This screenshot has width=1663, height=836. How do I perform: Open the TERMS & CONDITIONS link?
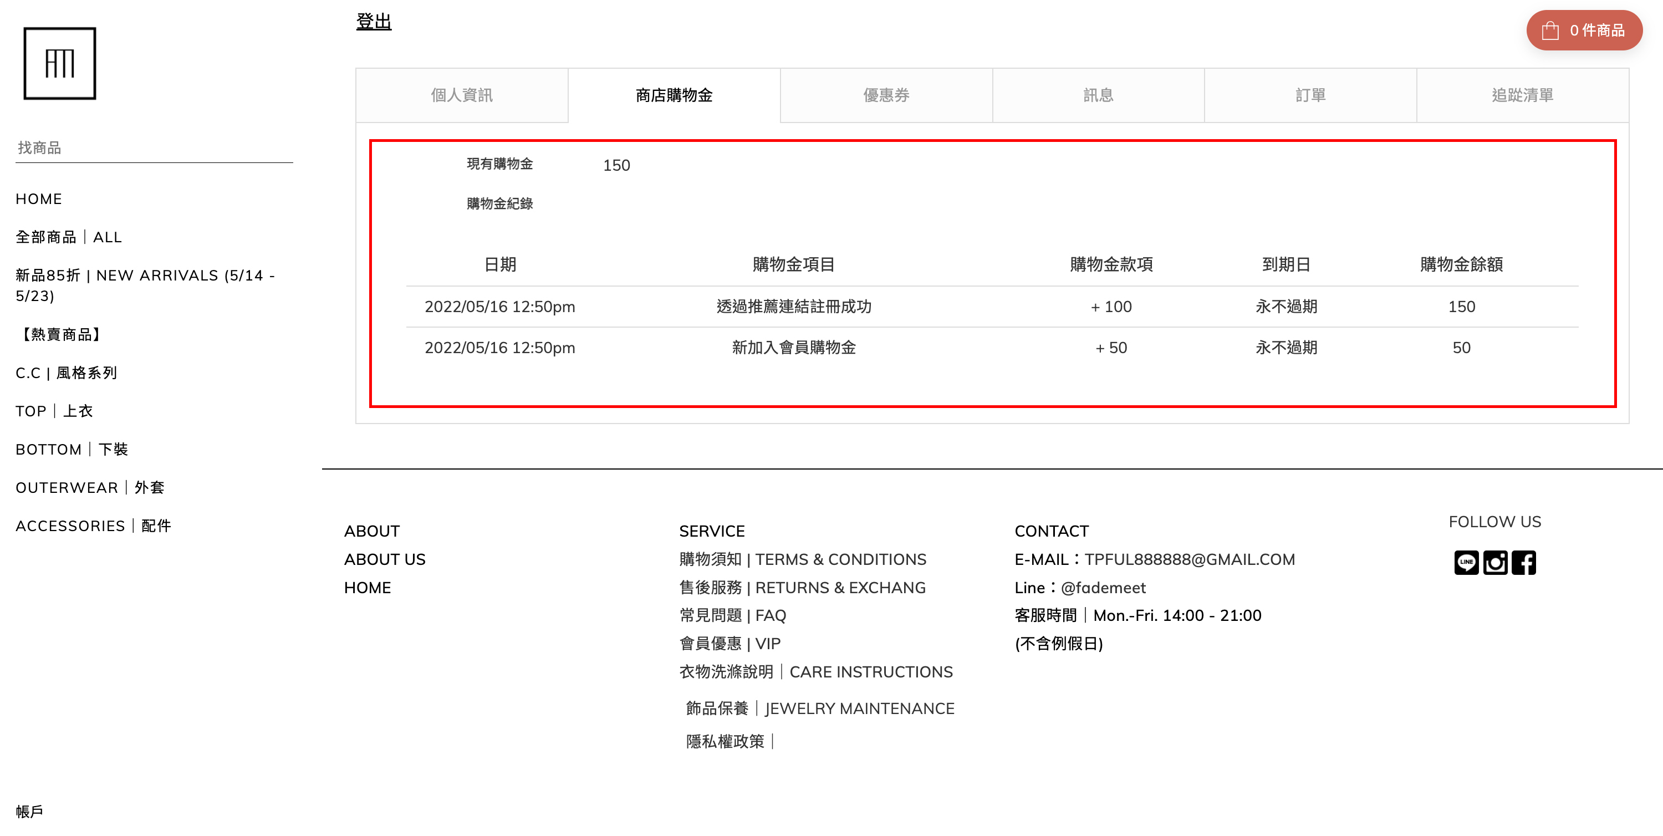803,559
